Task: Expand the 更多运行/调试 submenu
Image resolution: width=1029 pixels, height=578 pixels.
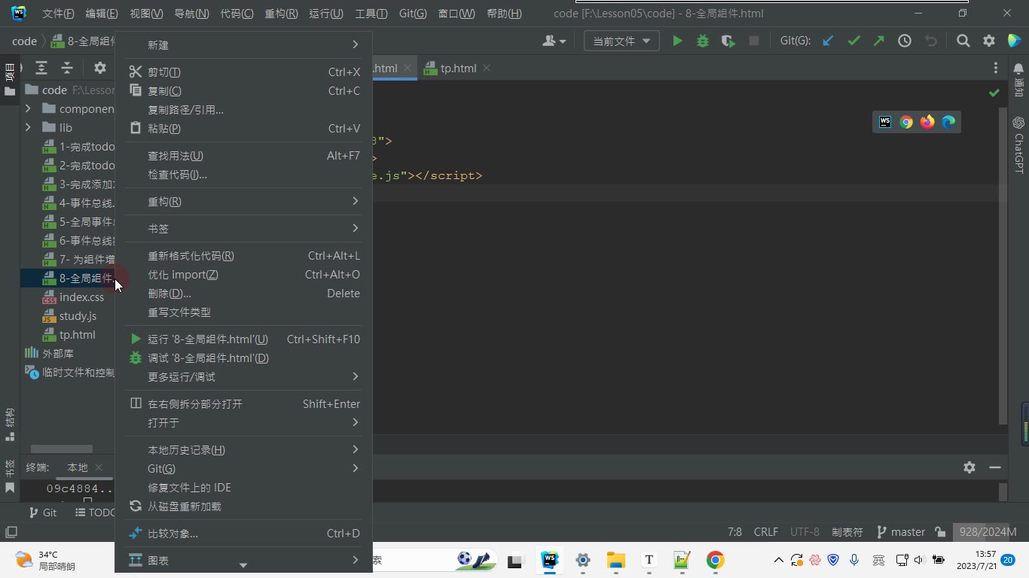Action: coord(245,377)
